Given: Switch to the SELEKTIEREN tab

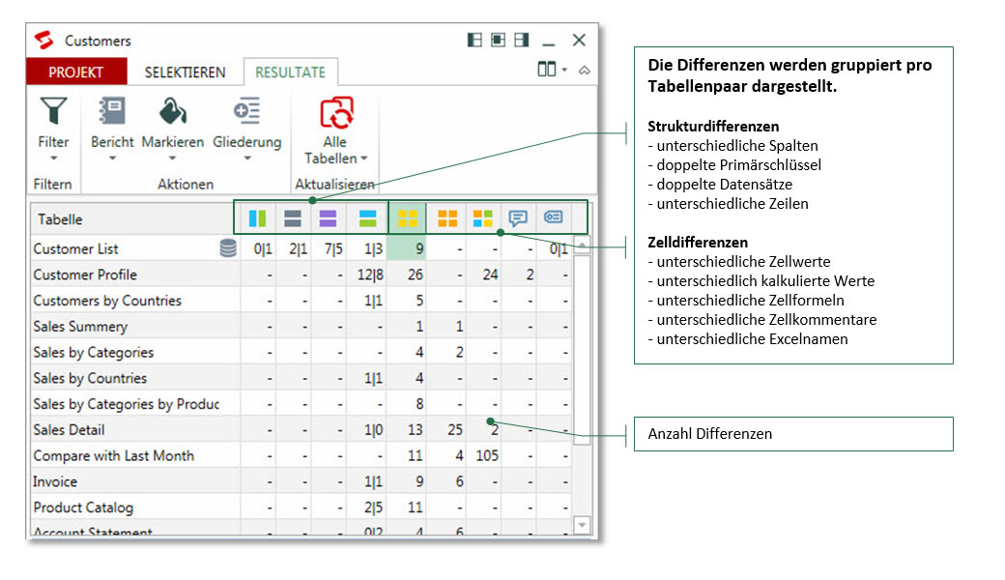Looking at the screenshot, I should pos(186,72).
